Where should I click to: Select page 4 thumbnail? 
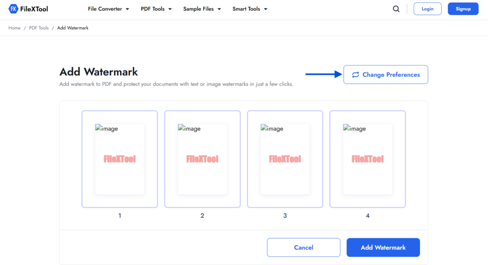367,159
